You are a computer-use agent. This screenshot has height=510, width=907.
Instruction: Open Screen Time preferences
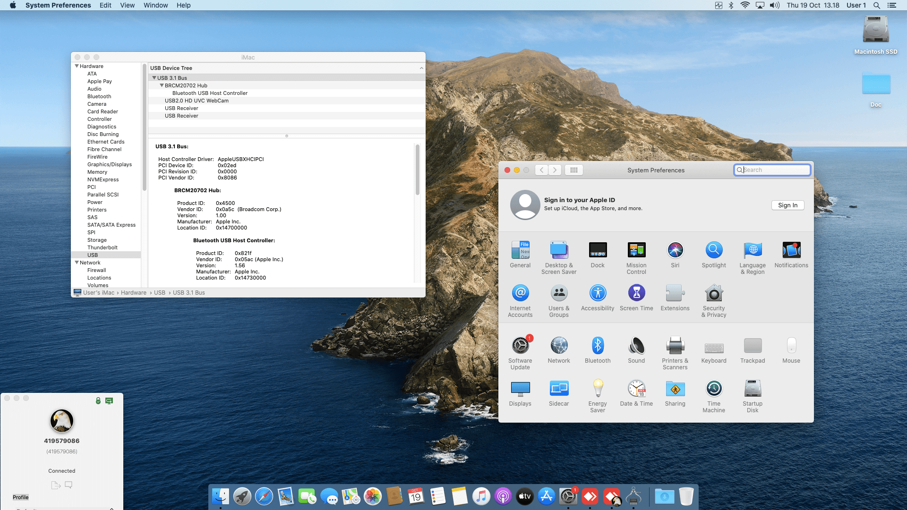tap(636, 297)
